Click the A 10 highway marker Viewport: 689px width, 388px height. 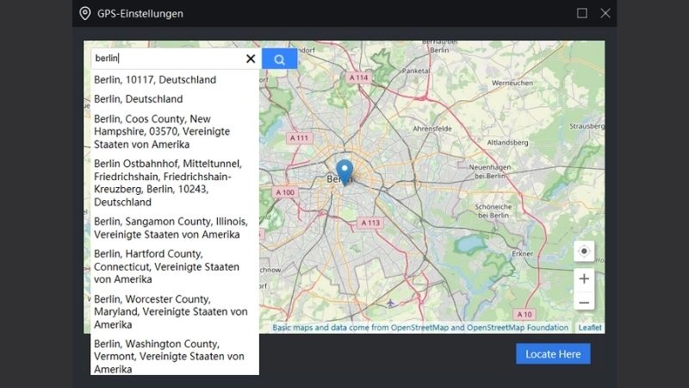pyautogui.click(x=525, y=314)
